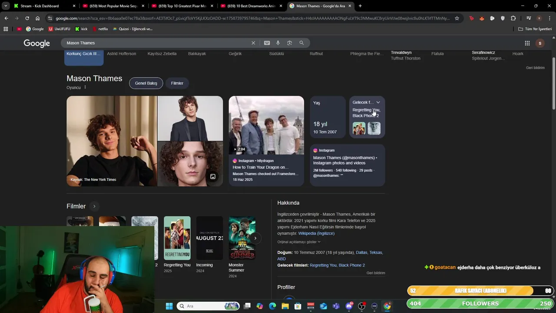Bookmark this page with the star icon
The width and height of the screenshot is (556, 313).
point(457,18)
